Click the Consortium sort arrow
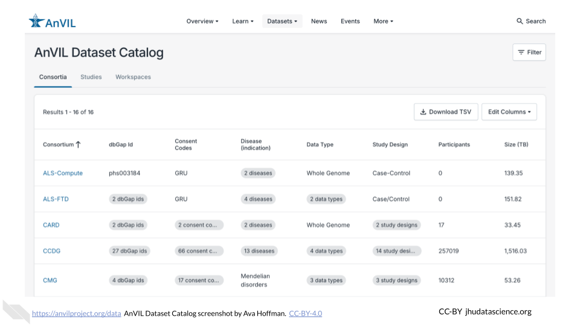This screenshot has width=580, height=326. [78, 144]
